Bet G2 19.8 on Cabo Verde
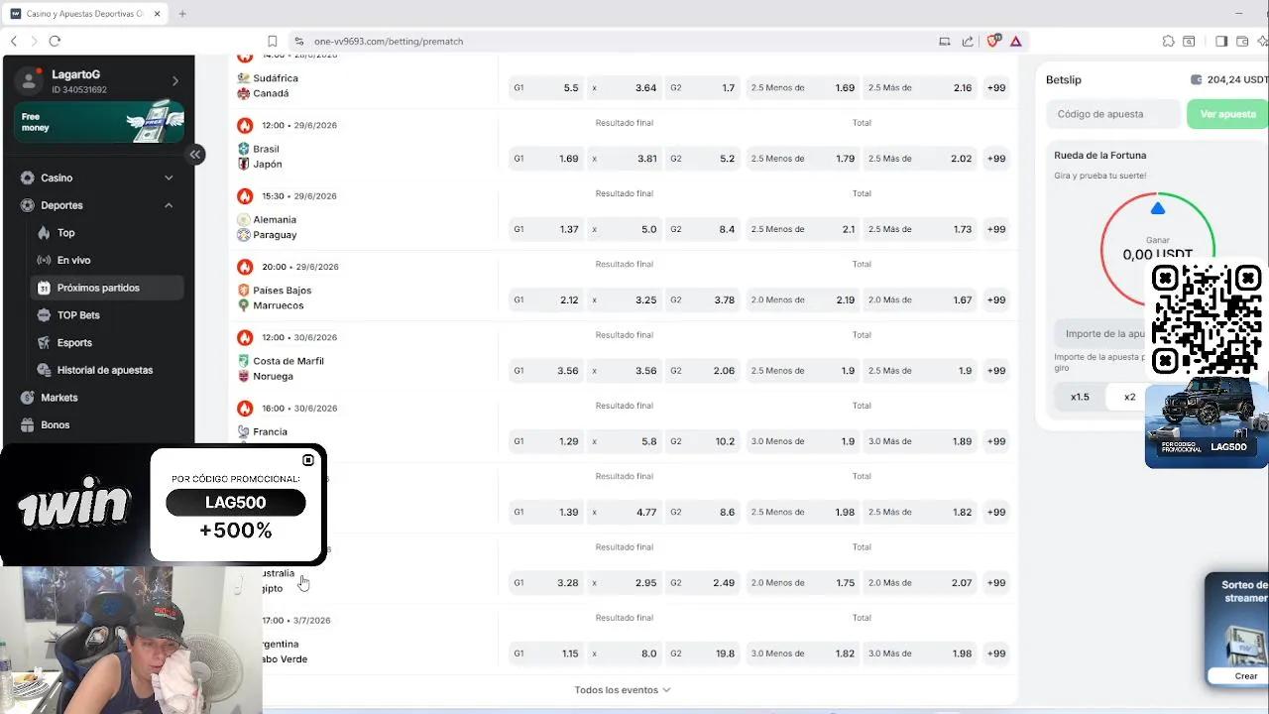Viewport: 1269px width, 714px height. coord(703,654)
